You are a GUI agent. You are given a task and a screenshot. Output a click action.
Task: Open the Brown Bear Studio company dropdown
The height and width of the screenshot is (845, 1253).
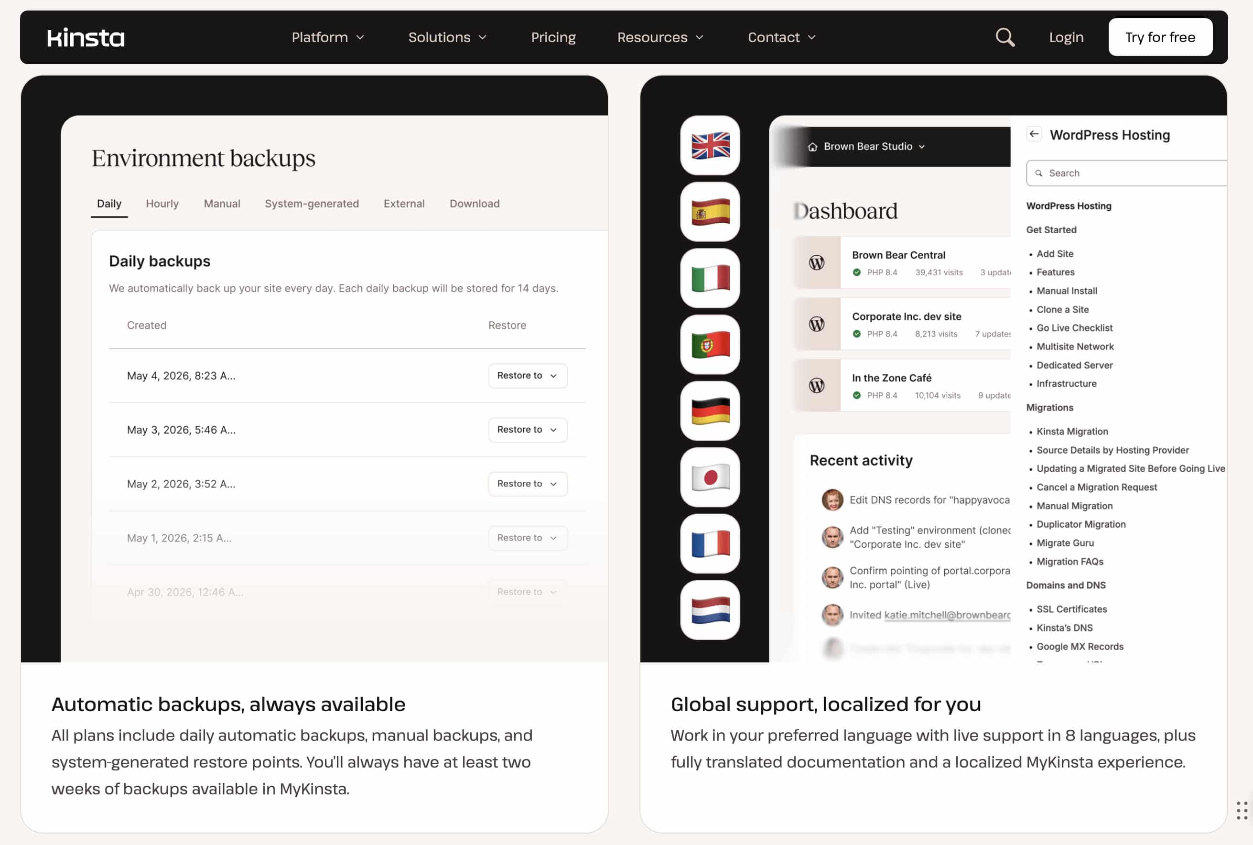[x=874, y=147]
